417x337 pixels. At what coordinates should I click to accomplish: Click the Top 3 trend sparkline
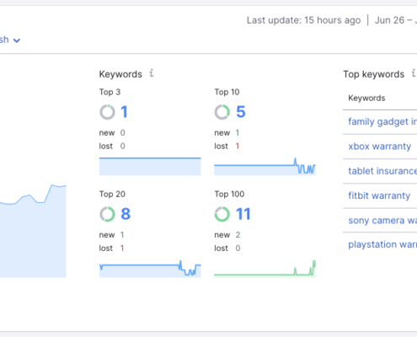150,167
